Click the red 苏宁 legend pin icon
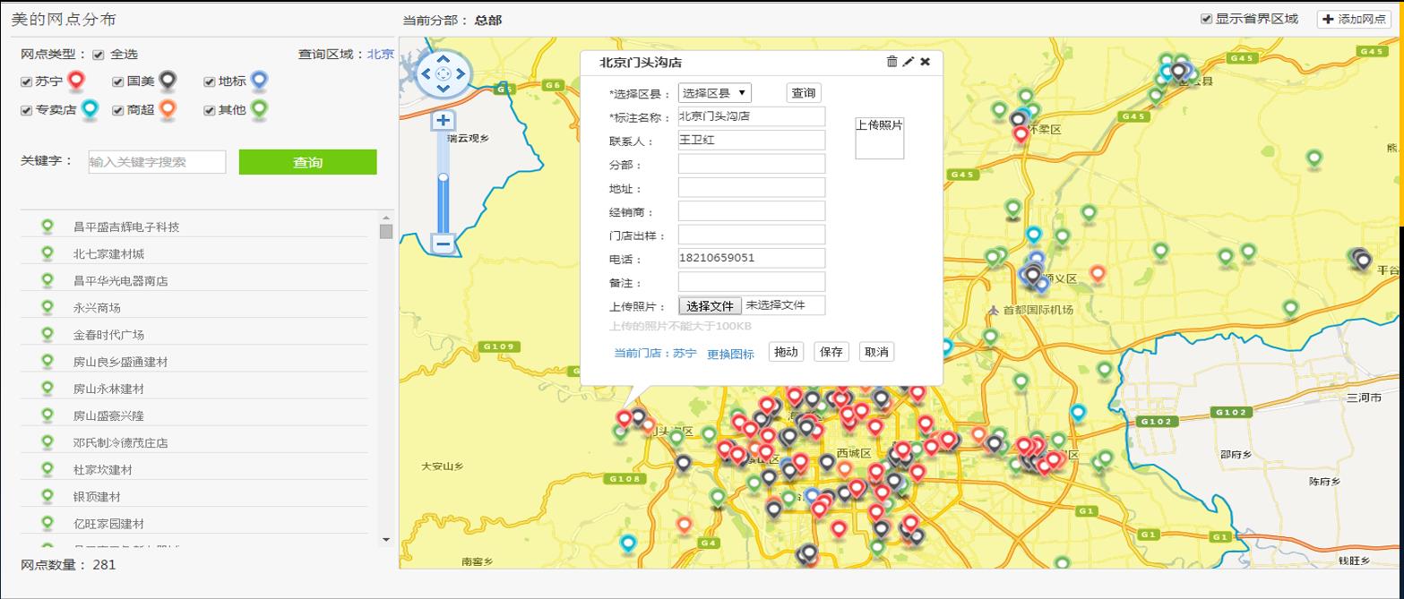The height and width of the screenshot is (599, 1404). [76, 81]
